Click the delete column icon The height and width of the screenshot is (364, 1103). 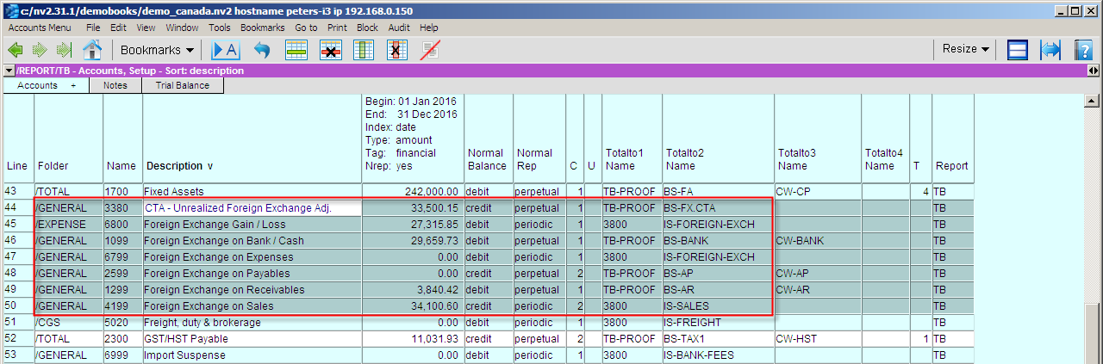(x=396, y=50)
